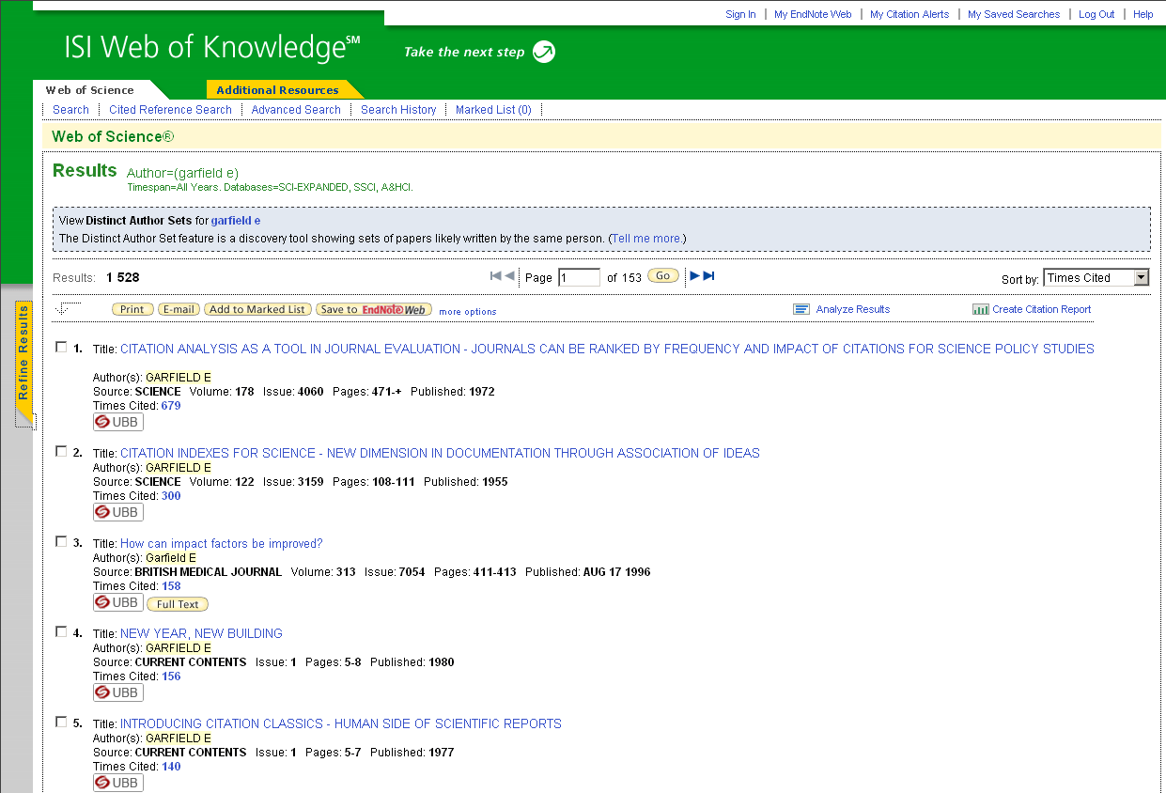
Task: Click the Add to Marked List button
Action: tap(257, 309)
